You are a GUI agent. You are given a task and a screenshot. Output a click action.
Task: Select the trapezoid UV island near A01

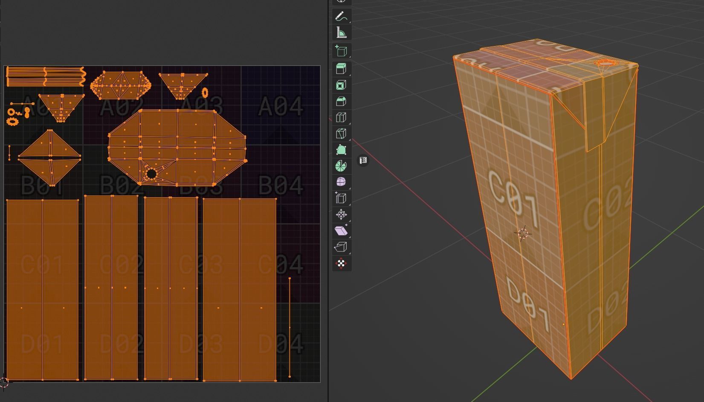pyautogui.click(x=61, y=108)
